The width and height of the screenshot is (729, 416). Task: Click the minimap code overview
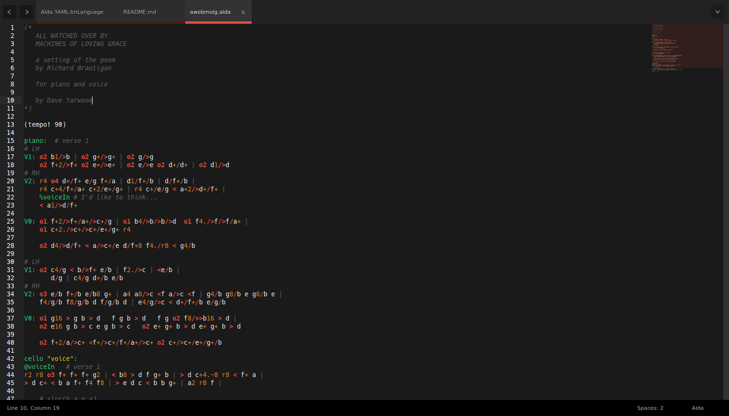point(687,47)
